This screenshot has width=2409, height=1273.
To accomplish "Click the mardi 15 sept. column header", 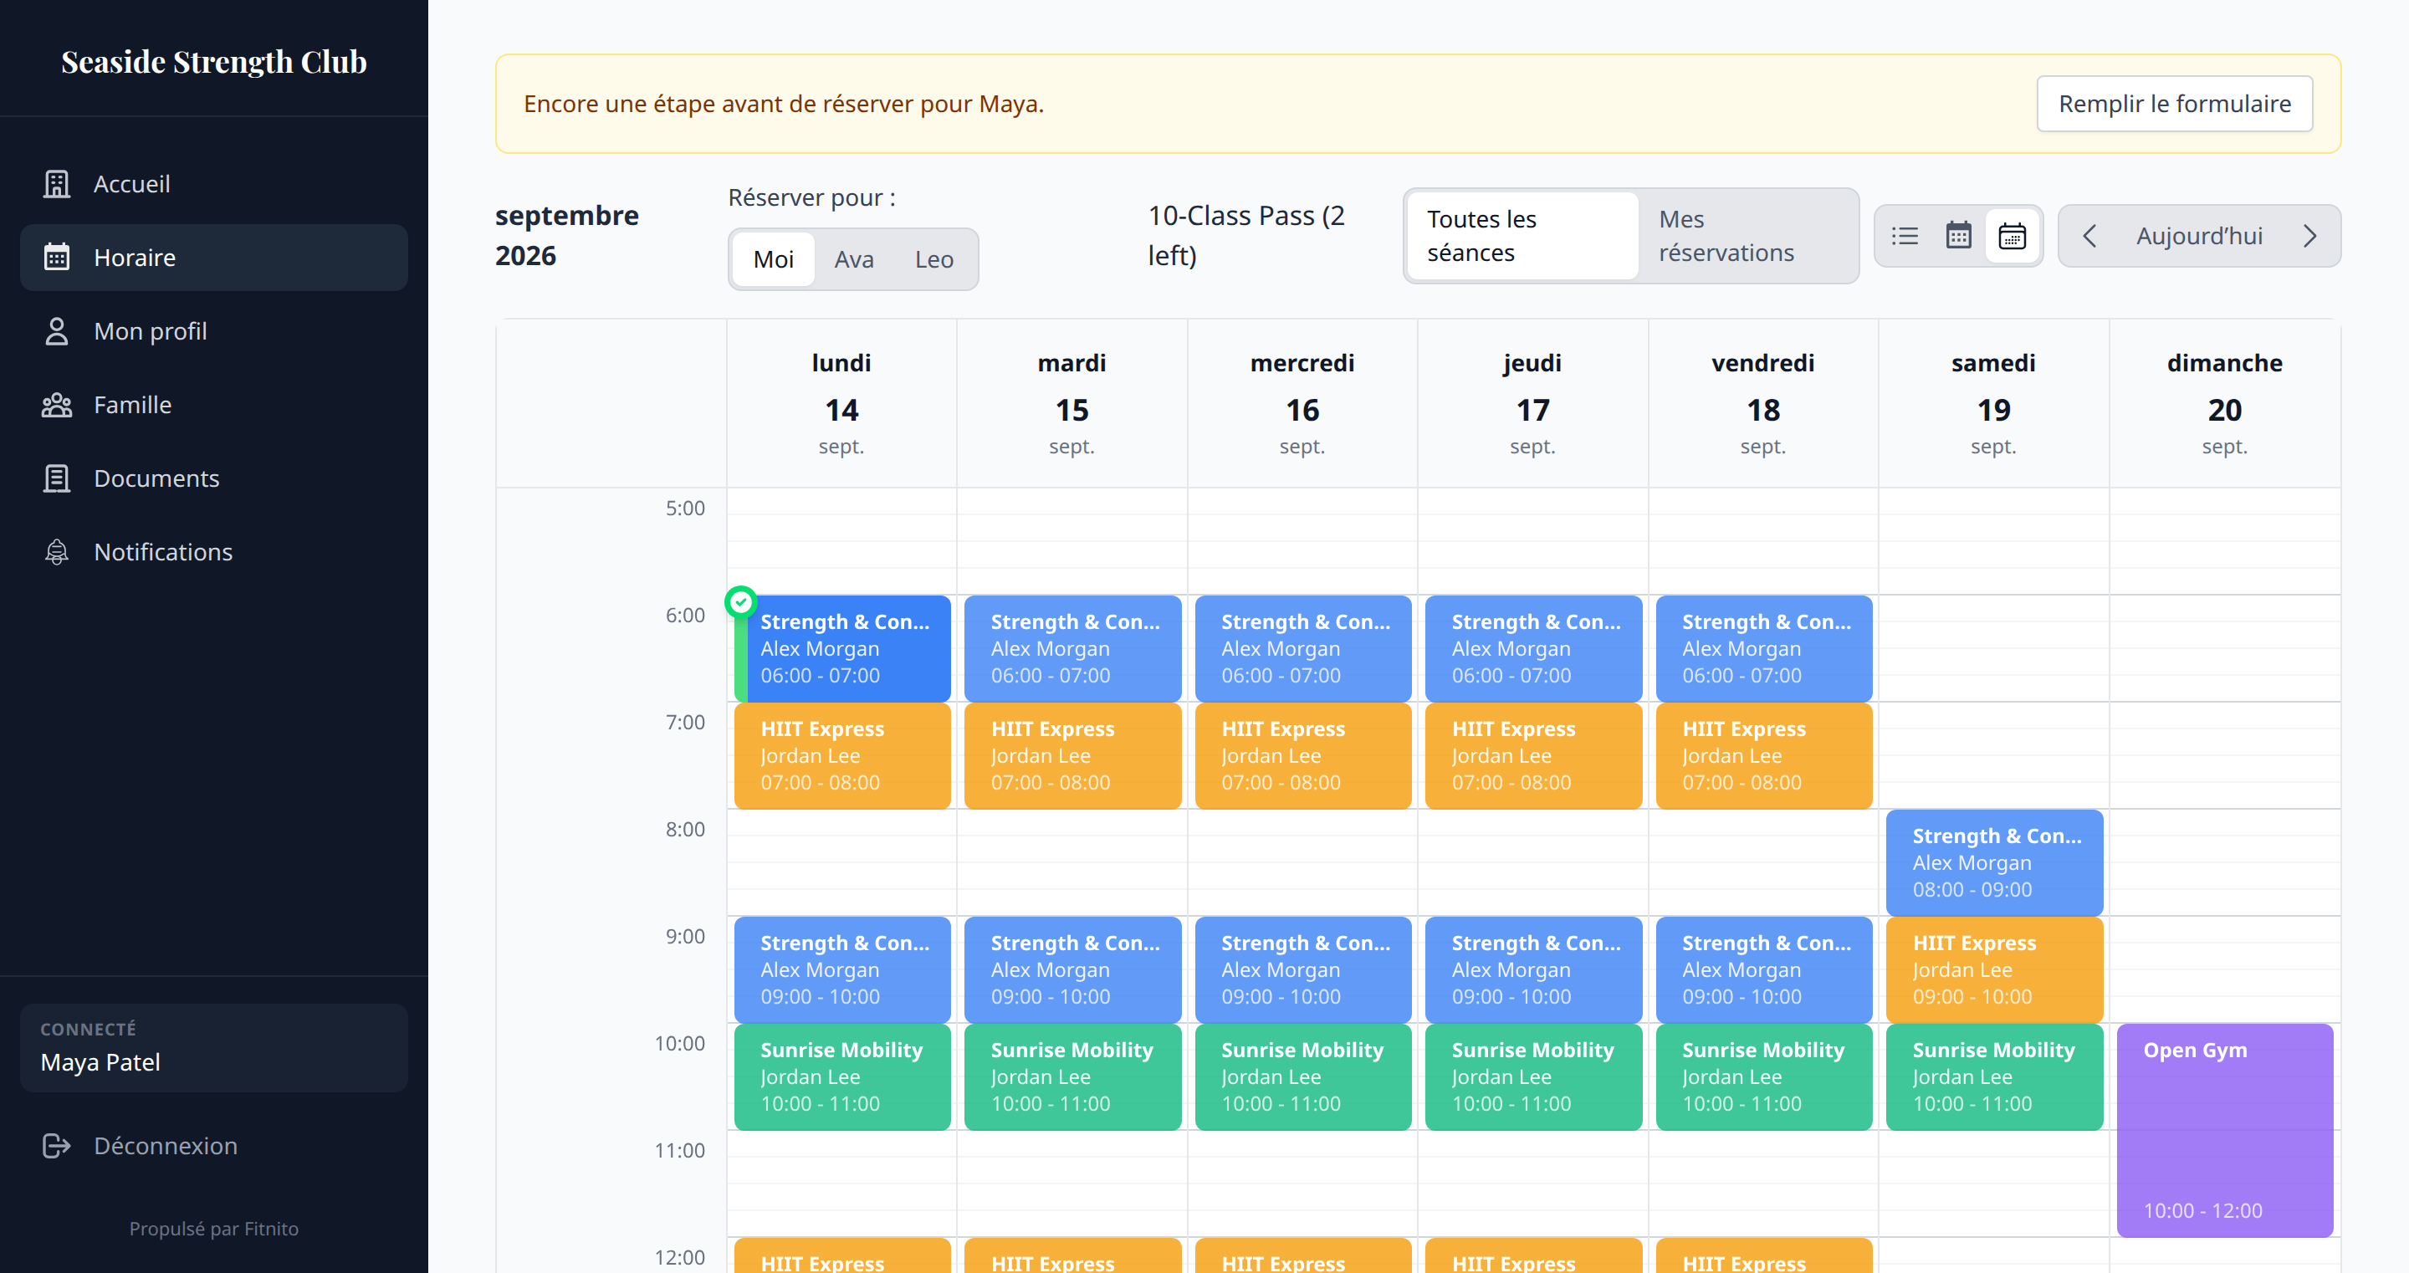I will tap(1072, 404).
